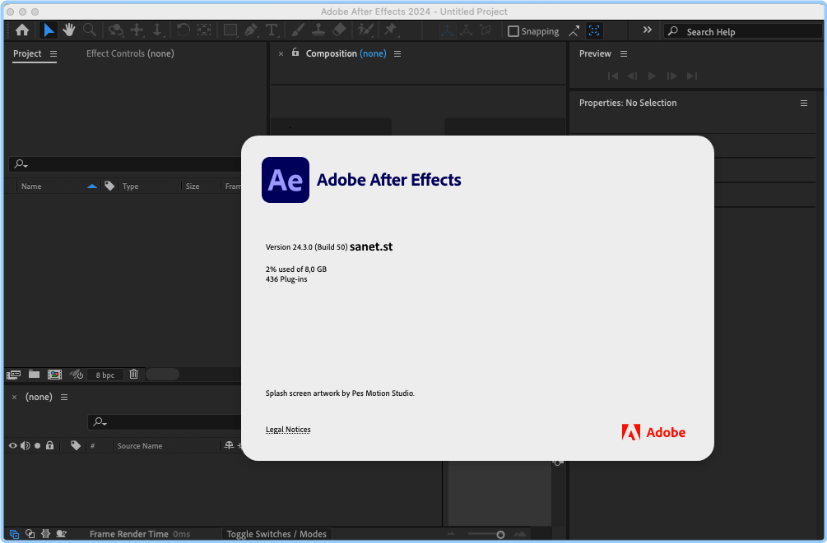Select the Selection (arrow) tool
The width and height of the screenshot is (827, 543).
49,30
